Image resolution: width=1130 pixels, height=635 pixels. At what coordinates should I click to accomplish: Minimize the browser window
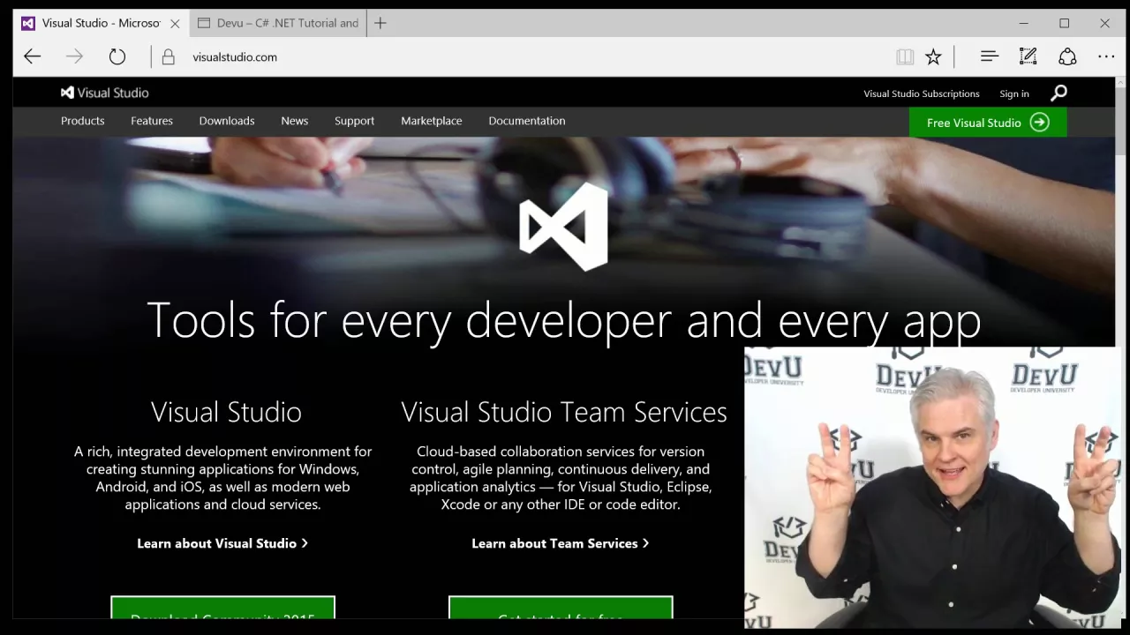tap(1024, 23)
